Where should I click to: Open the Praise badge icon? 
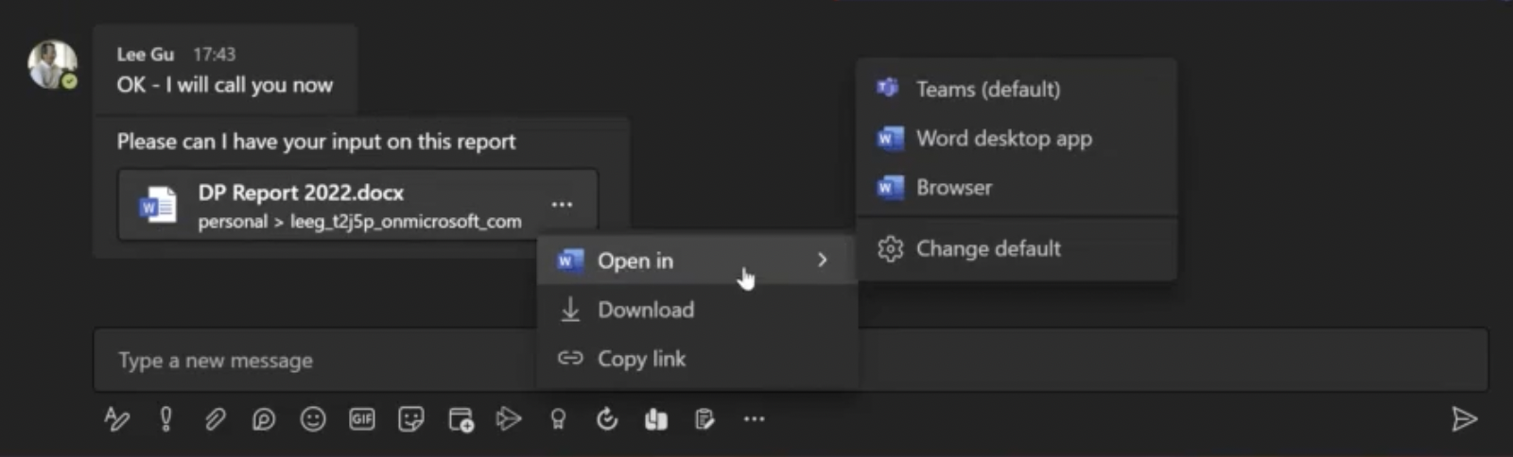558,418
